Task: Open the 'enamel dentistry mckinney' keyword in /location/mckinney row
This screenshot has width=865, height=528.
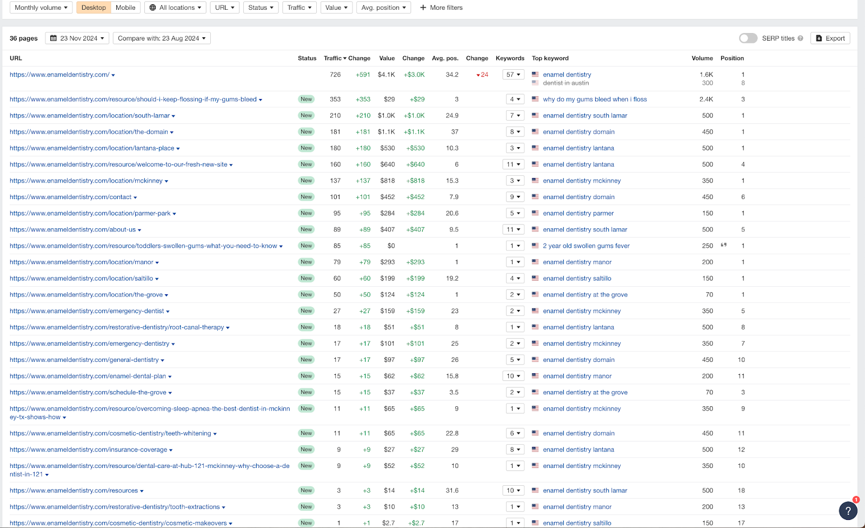Action: click(x=582, y=181)
